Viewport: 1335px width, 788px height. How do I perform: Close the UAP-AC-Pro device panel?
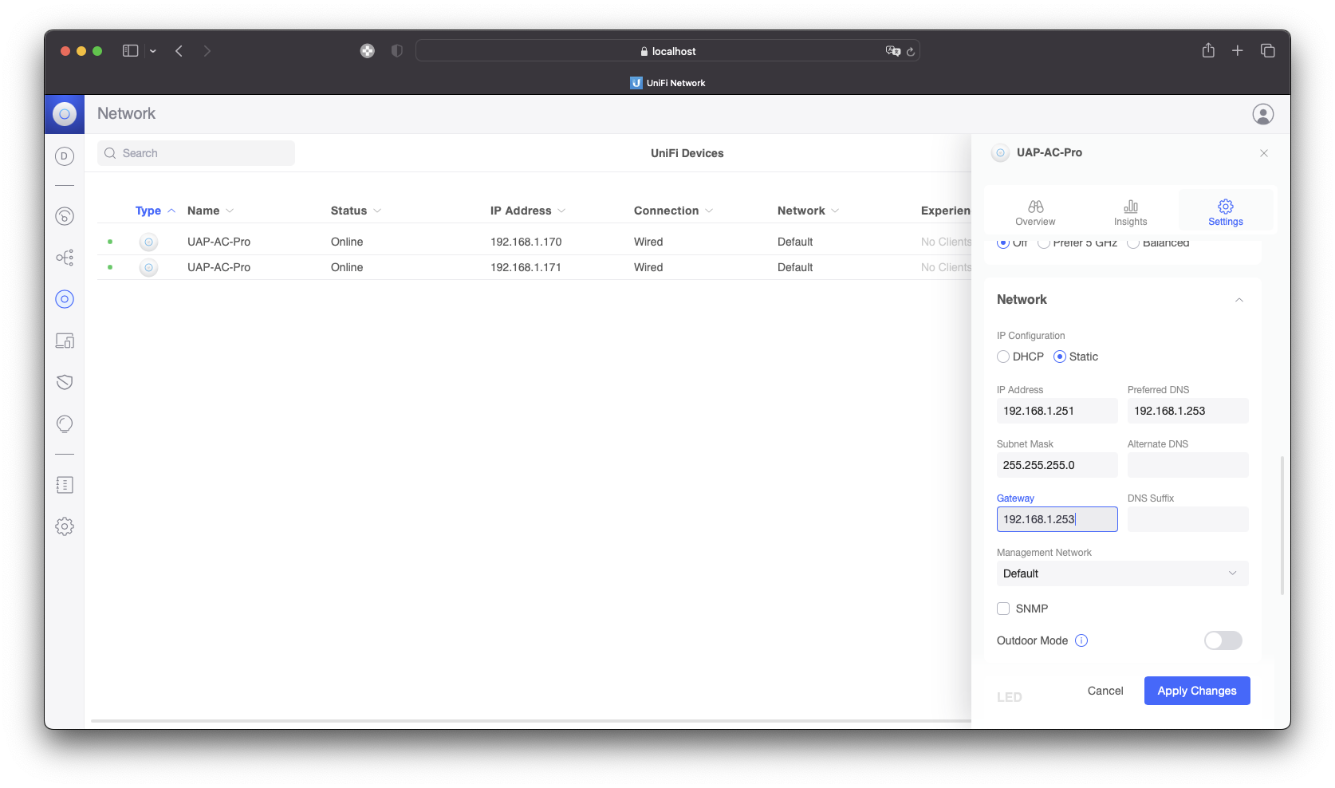click(1264, 153)
